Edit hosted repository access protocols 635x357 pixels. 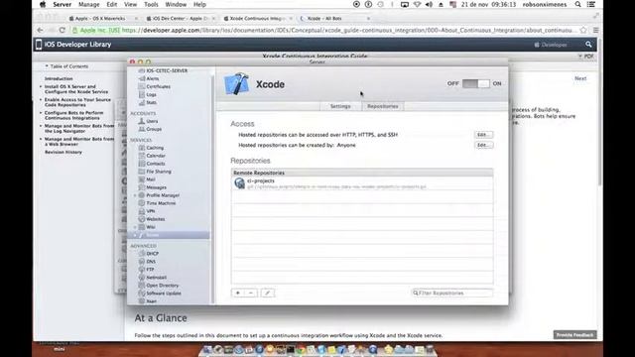(483, 135)
